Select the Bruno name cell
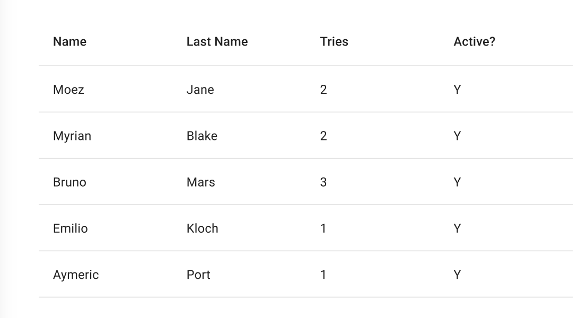578x318 pixels. point(69,182)
